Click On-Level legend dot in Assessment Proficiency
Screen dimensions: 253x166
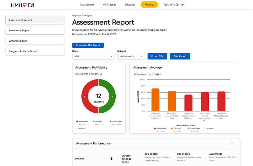pyautogui.click(x=94, y=121)
